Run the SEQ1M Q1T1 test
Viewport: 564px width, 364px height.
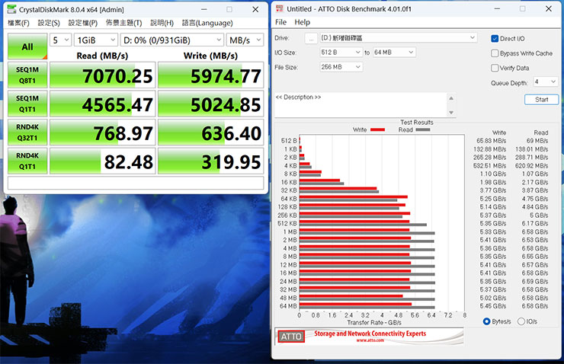click(x=27, y=104)
